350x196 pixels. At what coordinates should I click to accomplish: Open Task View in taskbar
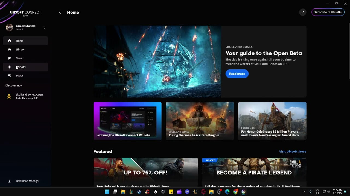click(x=115, y=192)
